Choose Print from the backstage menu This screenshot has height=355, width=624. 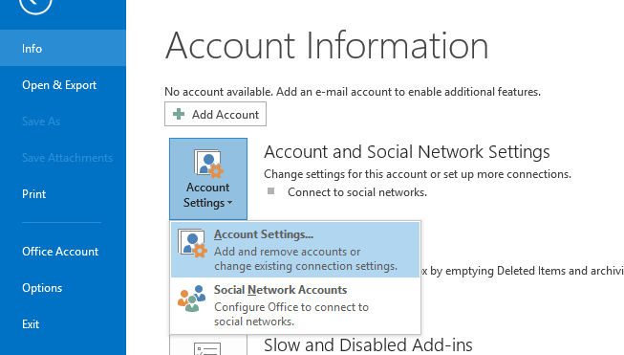(x=63, y=194)
